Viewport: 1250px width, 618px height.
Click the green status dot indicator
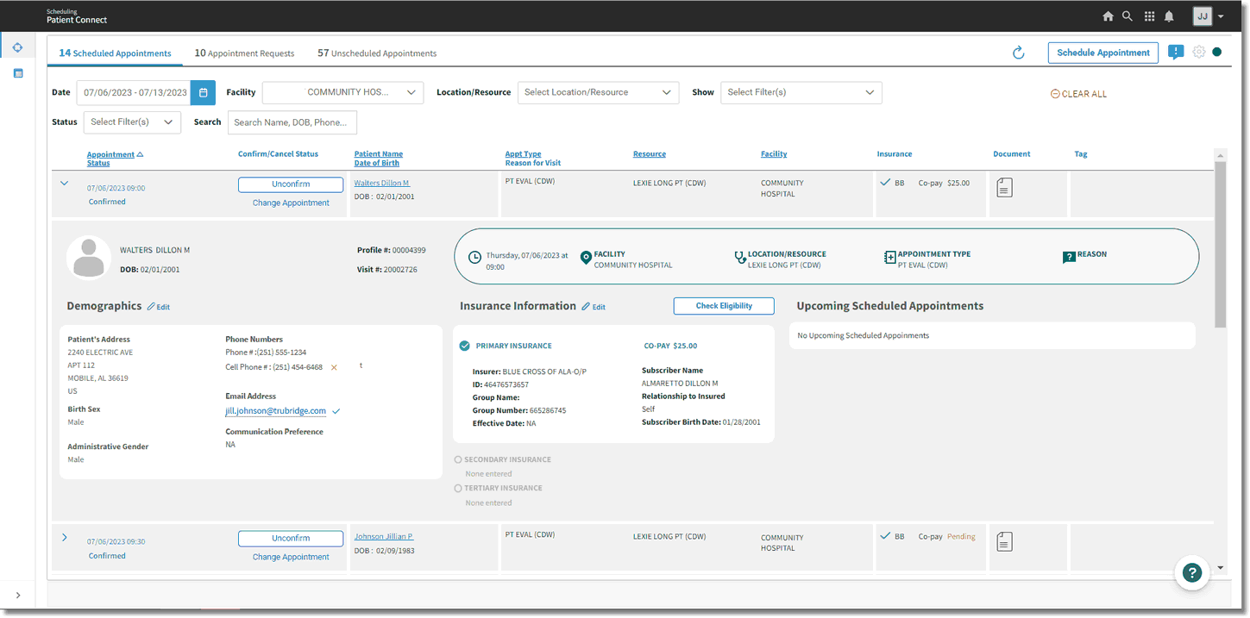1217,52
